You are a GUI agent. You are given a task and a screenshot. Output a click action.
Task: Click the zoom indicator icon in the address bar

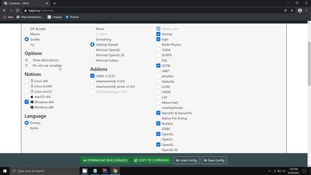[x=285, y=11]
